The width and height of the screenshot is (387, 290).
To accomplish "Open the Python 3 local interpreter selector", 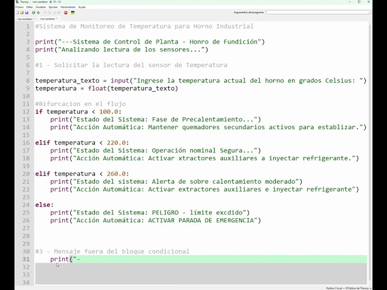I will point(349,288).
